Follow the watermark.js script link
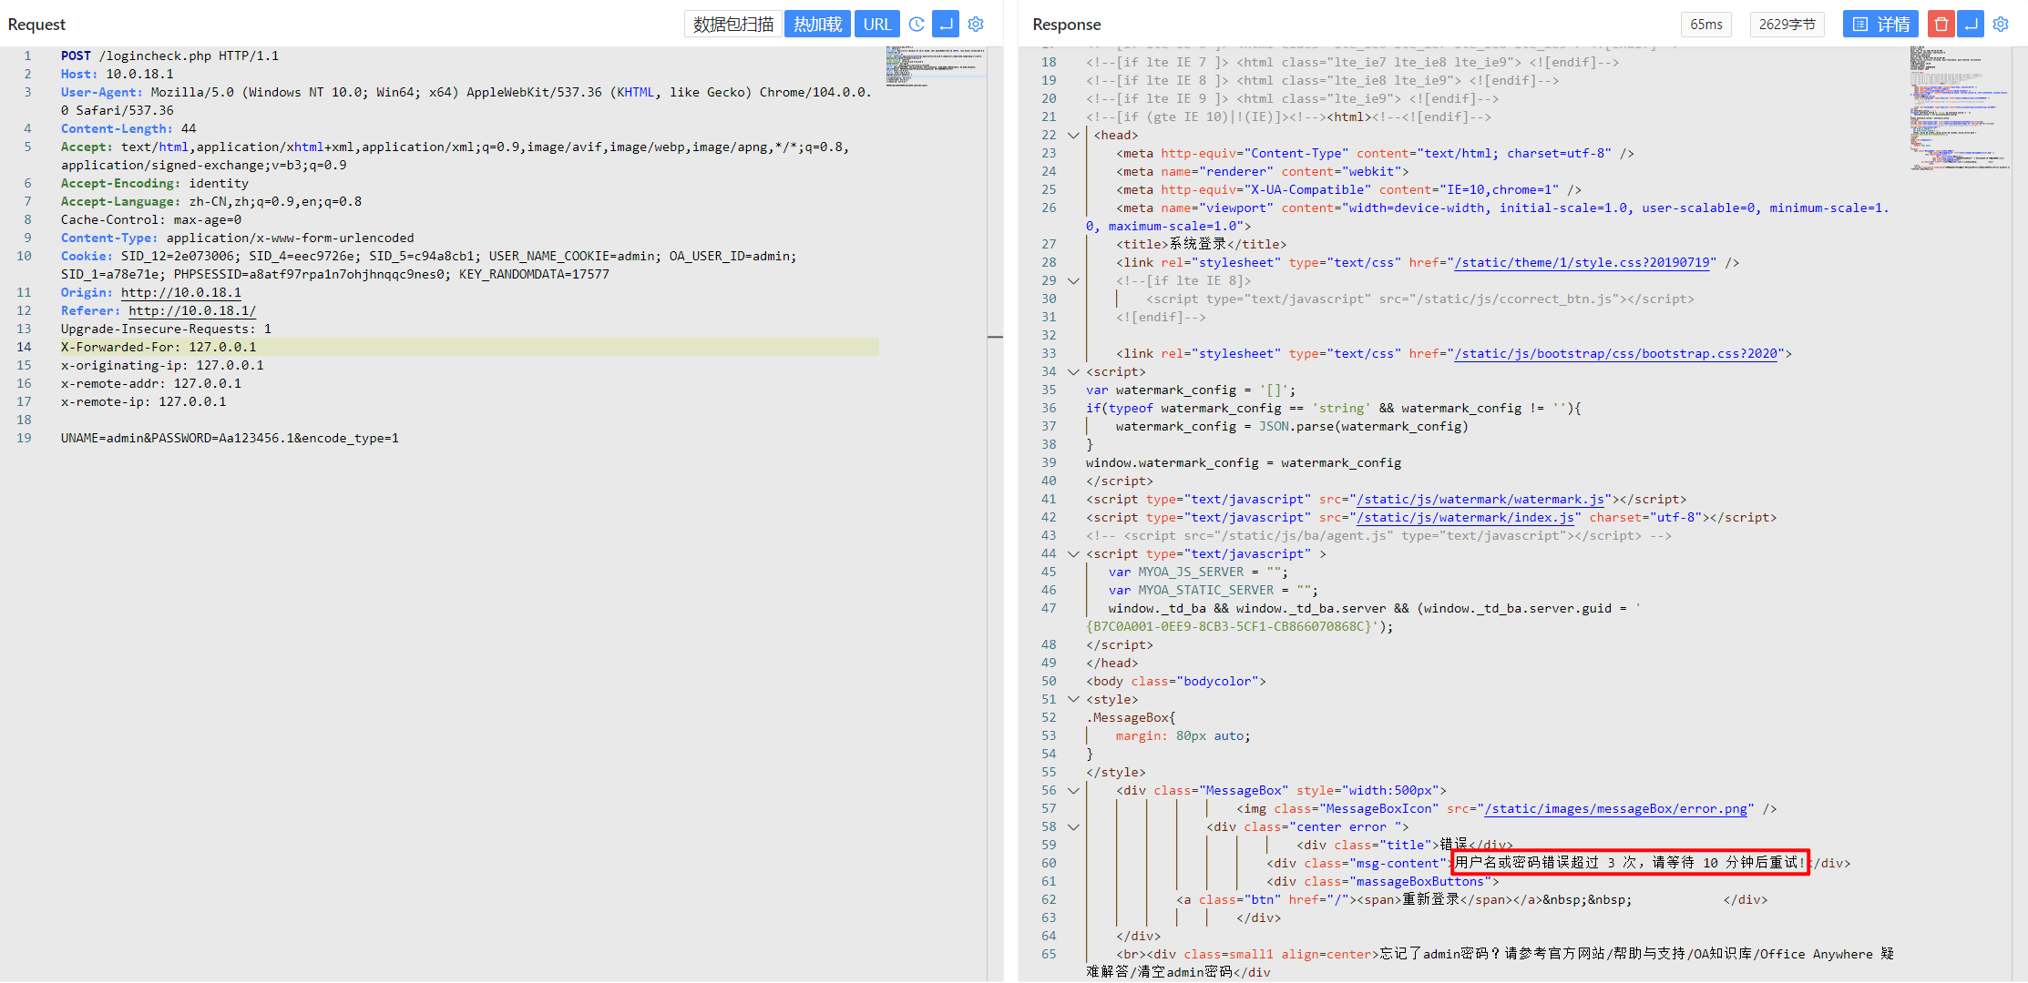This screenshot has height=983, width=2028. click(1480, 499)
